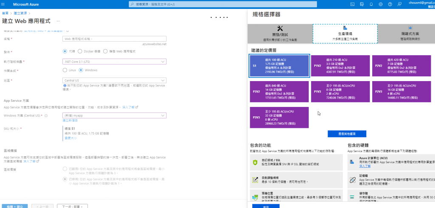The height and width of the screenshot is (208, 435).
Task: Click the 套用 apply button in spec picker
Action: [x=266, y=206]
